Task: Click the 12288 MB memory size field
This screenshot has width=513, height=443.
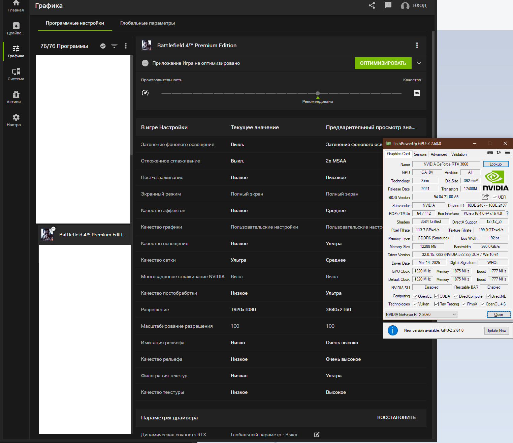Action: point(428,246)
